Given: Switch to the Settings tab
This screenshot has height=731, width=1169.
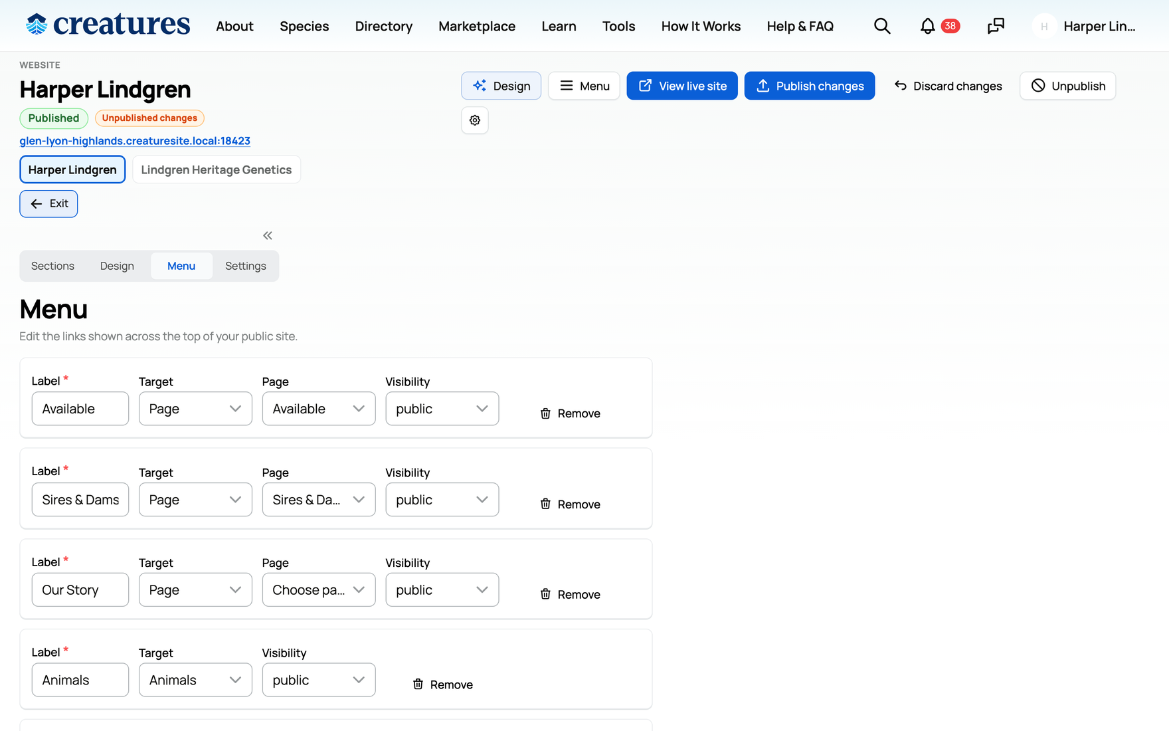Looking at the screenshot, I should 246,266.
